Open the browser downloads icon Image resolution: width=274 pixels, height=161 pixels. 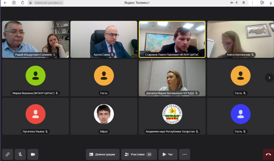(x=270, y=3)
